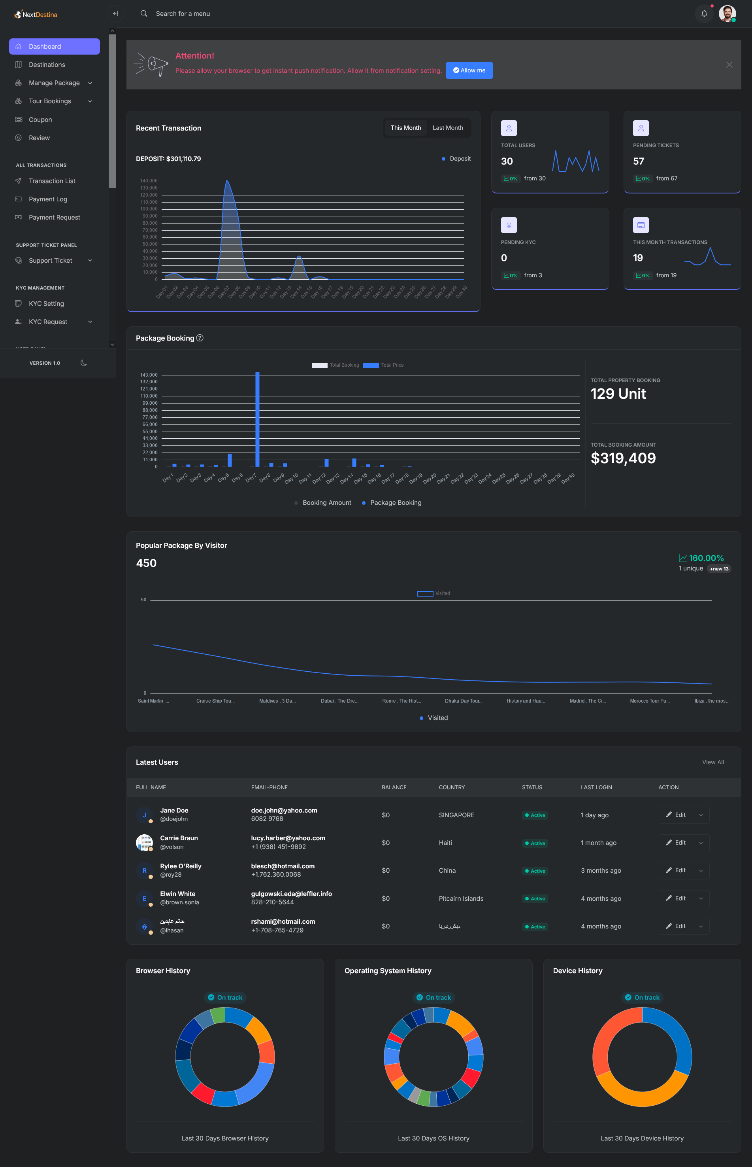The width and height of the screenshot is (752, 1167).
Task: Open dropdown in the @lhasan user row
Action: [701, 926]
